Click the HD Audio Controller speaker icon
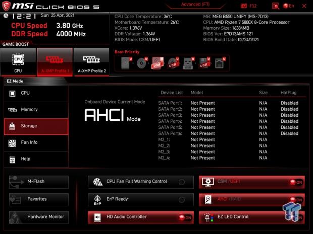Screen dimensions: 313x234 click(97, 217)
